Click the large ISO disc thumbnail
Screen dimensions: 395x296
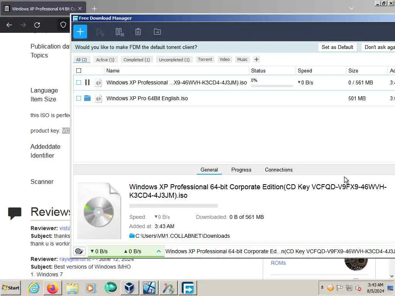pos(99,211)
